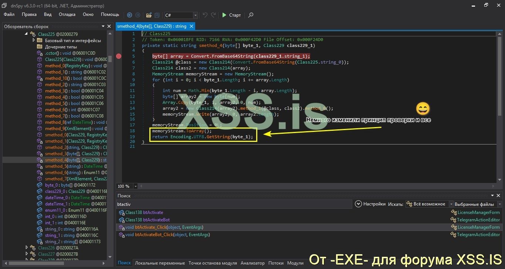505x269 pixels.
Task: Switch to the Анализатор tab
Action: point(253,263)
